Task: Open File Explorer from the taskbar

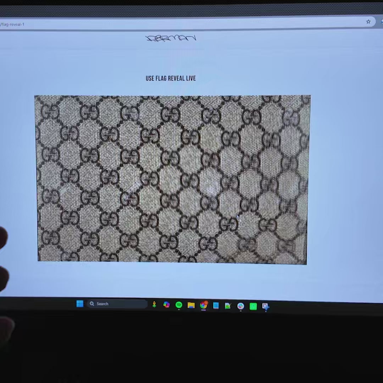Action: point(191,305)
